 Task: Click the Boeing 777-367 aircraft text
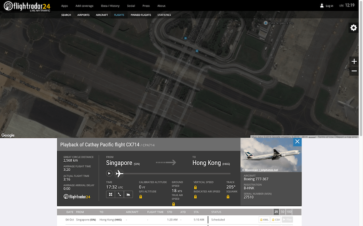(256, 179)
